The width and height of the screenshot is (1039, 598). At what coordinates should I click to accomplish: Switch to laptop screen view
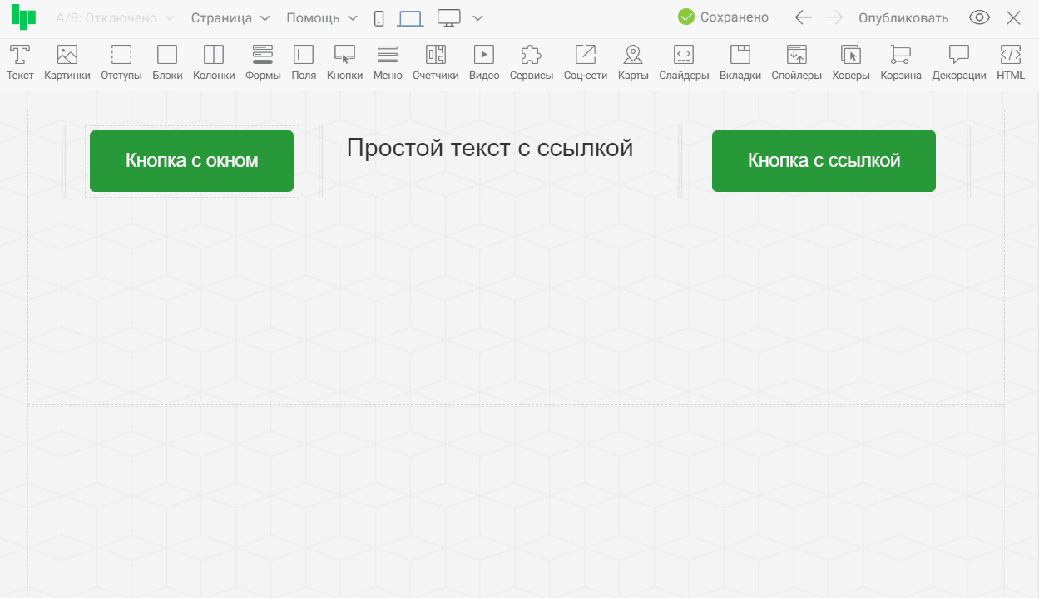point(410,18)
